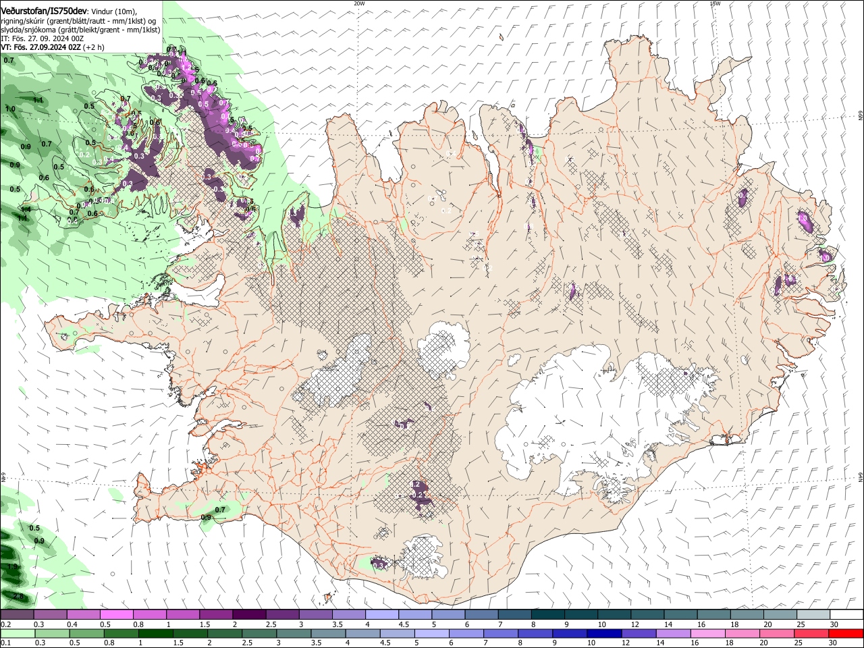Select snow legend swatch between 2 and 2.5

coord(249,614)
